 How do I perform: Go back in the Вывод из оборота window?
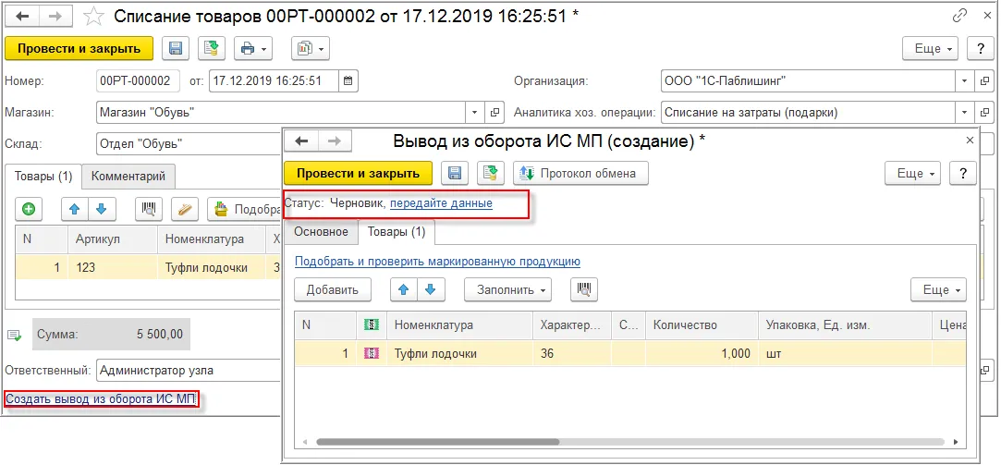(301, 141)
